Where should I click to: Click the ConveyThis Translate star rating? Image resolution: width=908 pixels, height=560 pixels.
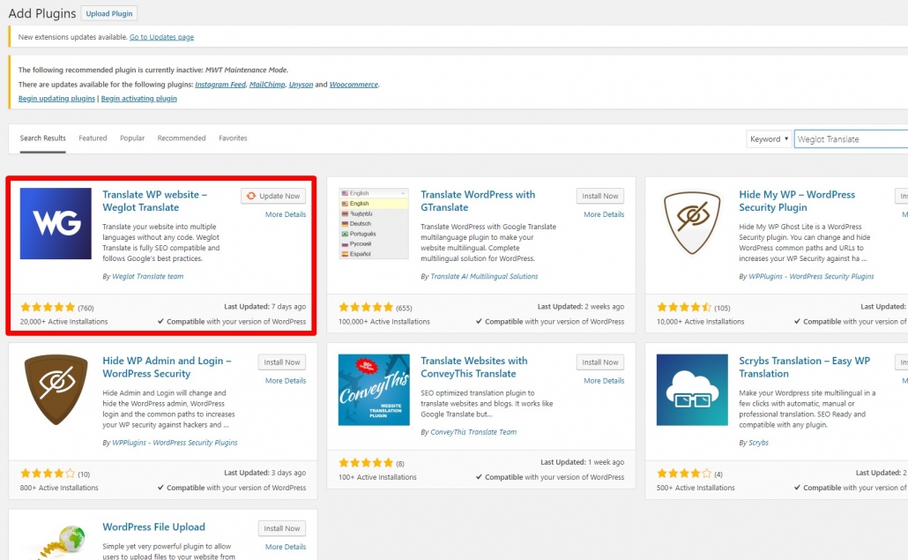[366, 463]
